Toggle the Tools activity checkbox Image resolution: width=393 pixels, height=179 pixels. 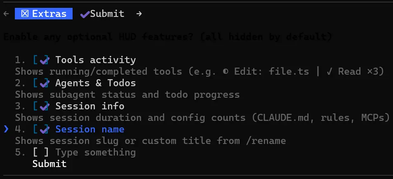tap(41, 60)
